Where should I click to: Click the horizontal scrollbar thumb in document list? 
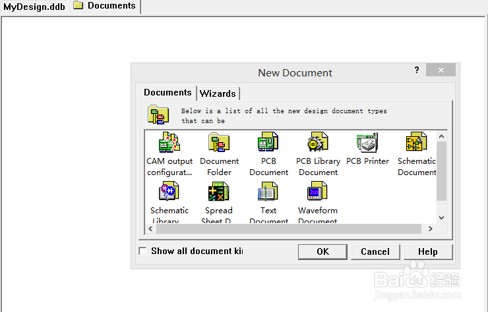pos(289,228)
